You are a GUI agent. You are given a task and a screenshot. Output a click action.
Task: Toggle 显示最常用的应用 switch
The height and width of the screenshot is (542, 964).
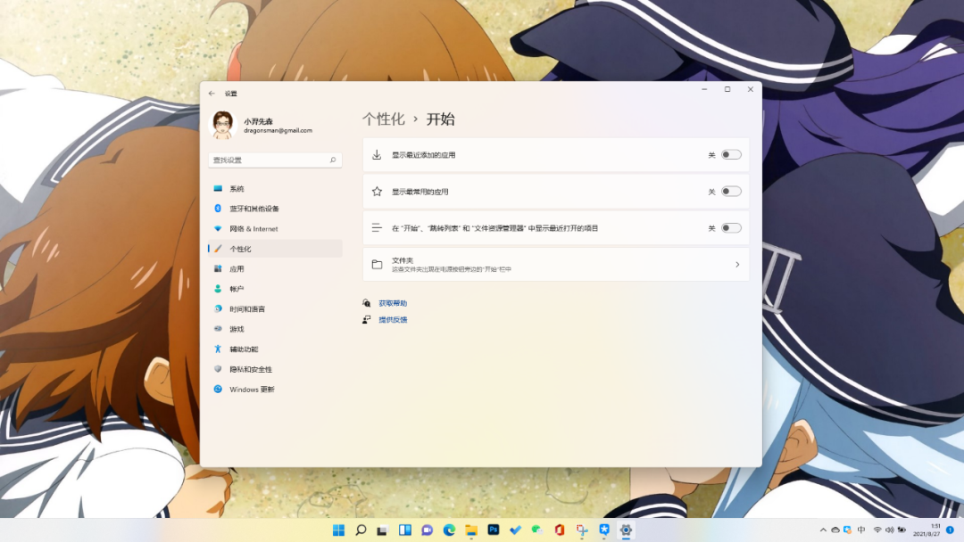click(731, 192)
